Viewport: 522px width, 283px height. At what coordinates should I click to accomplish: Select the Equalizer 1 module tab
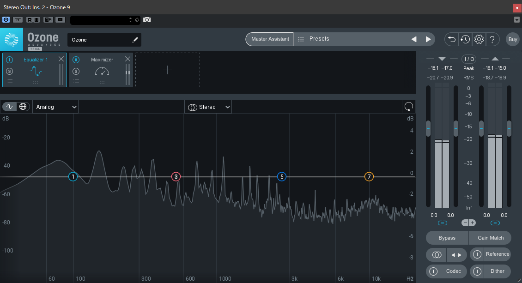(35, 70)
